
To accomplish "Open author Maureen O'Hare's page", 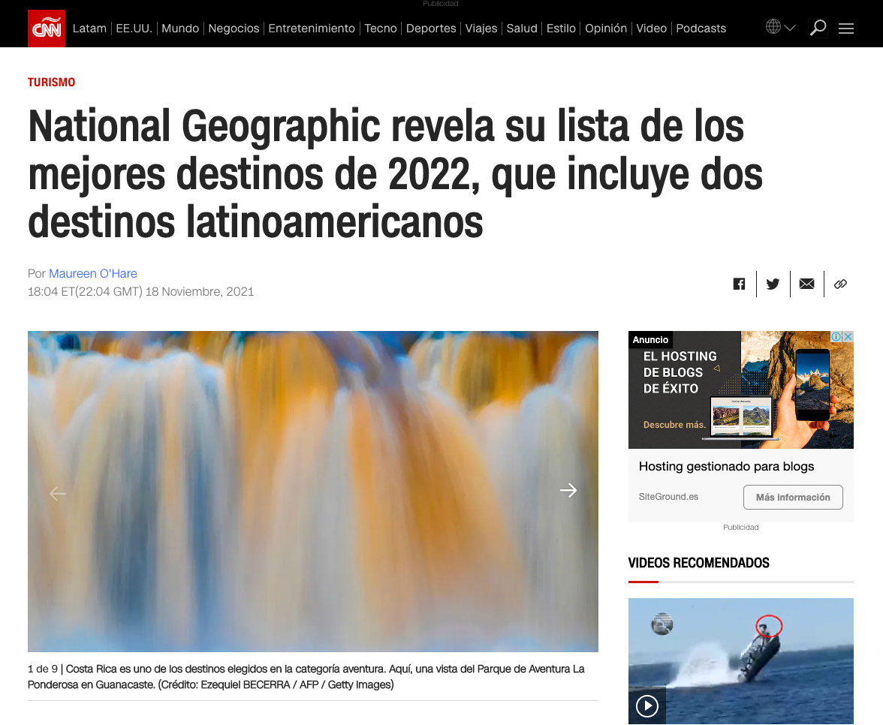I will tap(93, 273).
